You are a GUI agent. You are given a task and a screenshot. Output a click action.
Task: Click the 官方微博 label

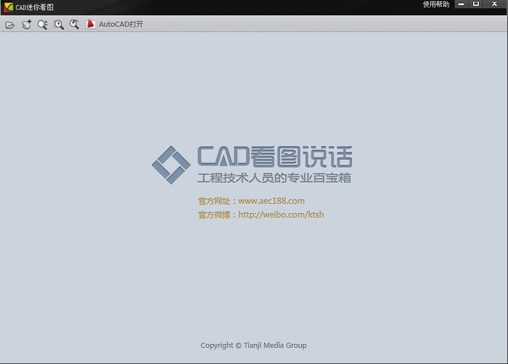pos(214,215)
